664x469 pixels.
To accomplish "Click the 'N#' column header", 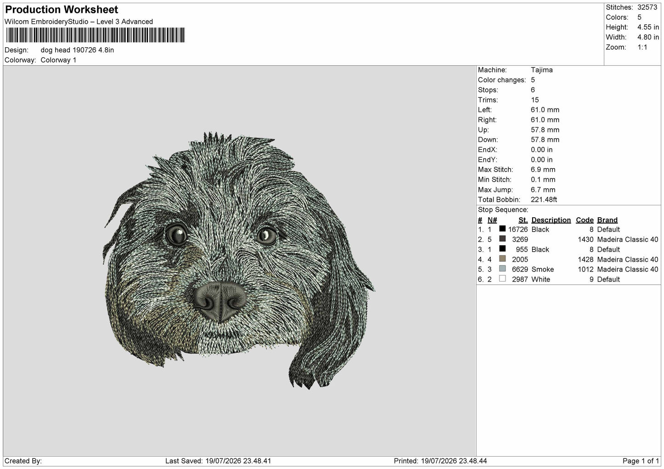I will [492, 220].
